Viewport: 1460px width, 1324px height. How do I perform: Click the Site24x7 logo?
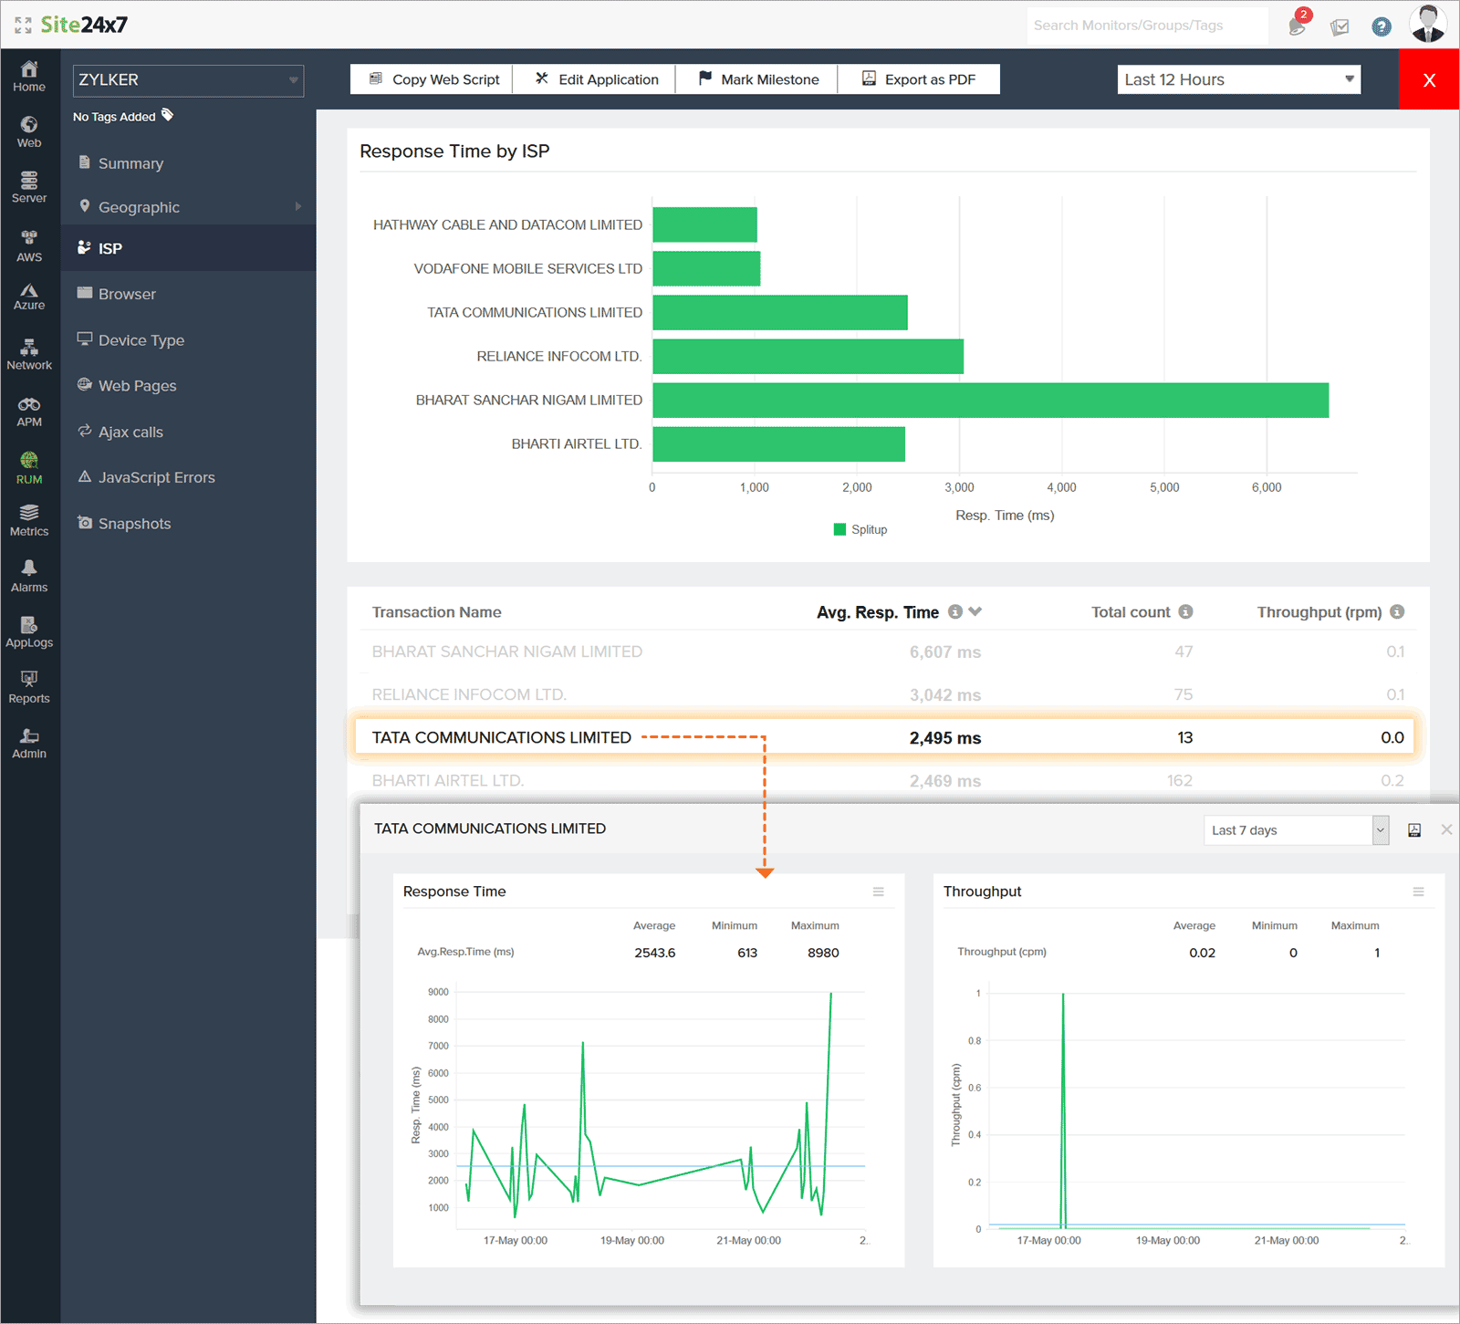point(84,25)
